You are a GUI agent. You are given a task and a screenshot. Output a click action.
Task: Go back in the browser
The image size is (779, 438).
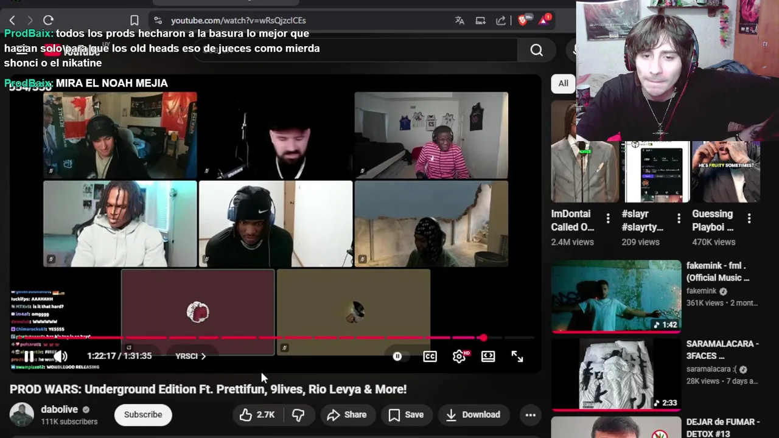pos(12,20)
